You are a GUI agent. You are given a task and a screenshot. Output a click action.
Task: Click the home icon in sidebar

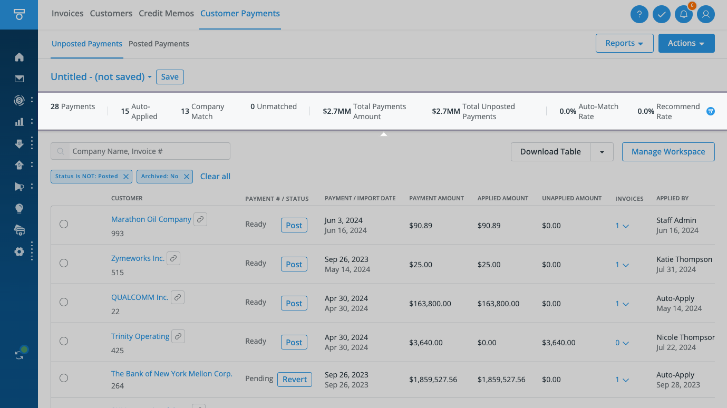[x=19, y=57]
